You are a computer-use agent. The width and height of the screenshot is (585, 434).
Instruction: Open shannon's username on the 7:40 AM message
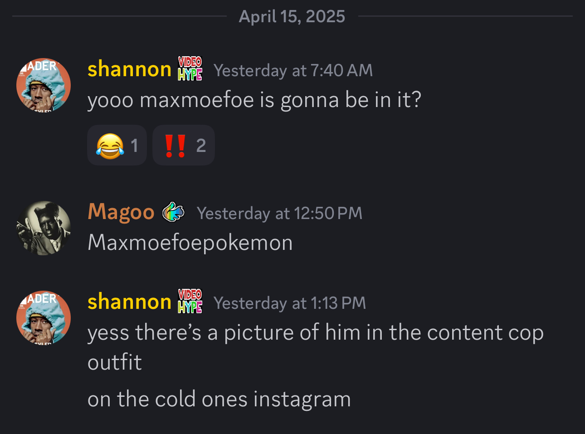[x=130, y=69]
